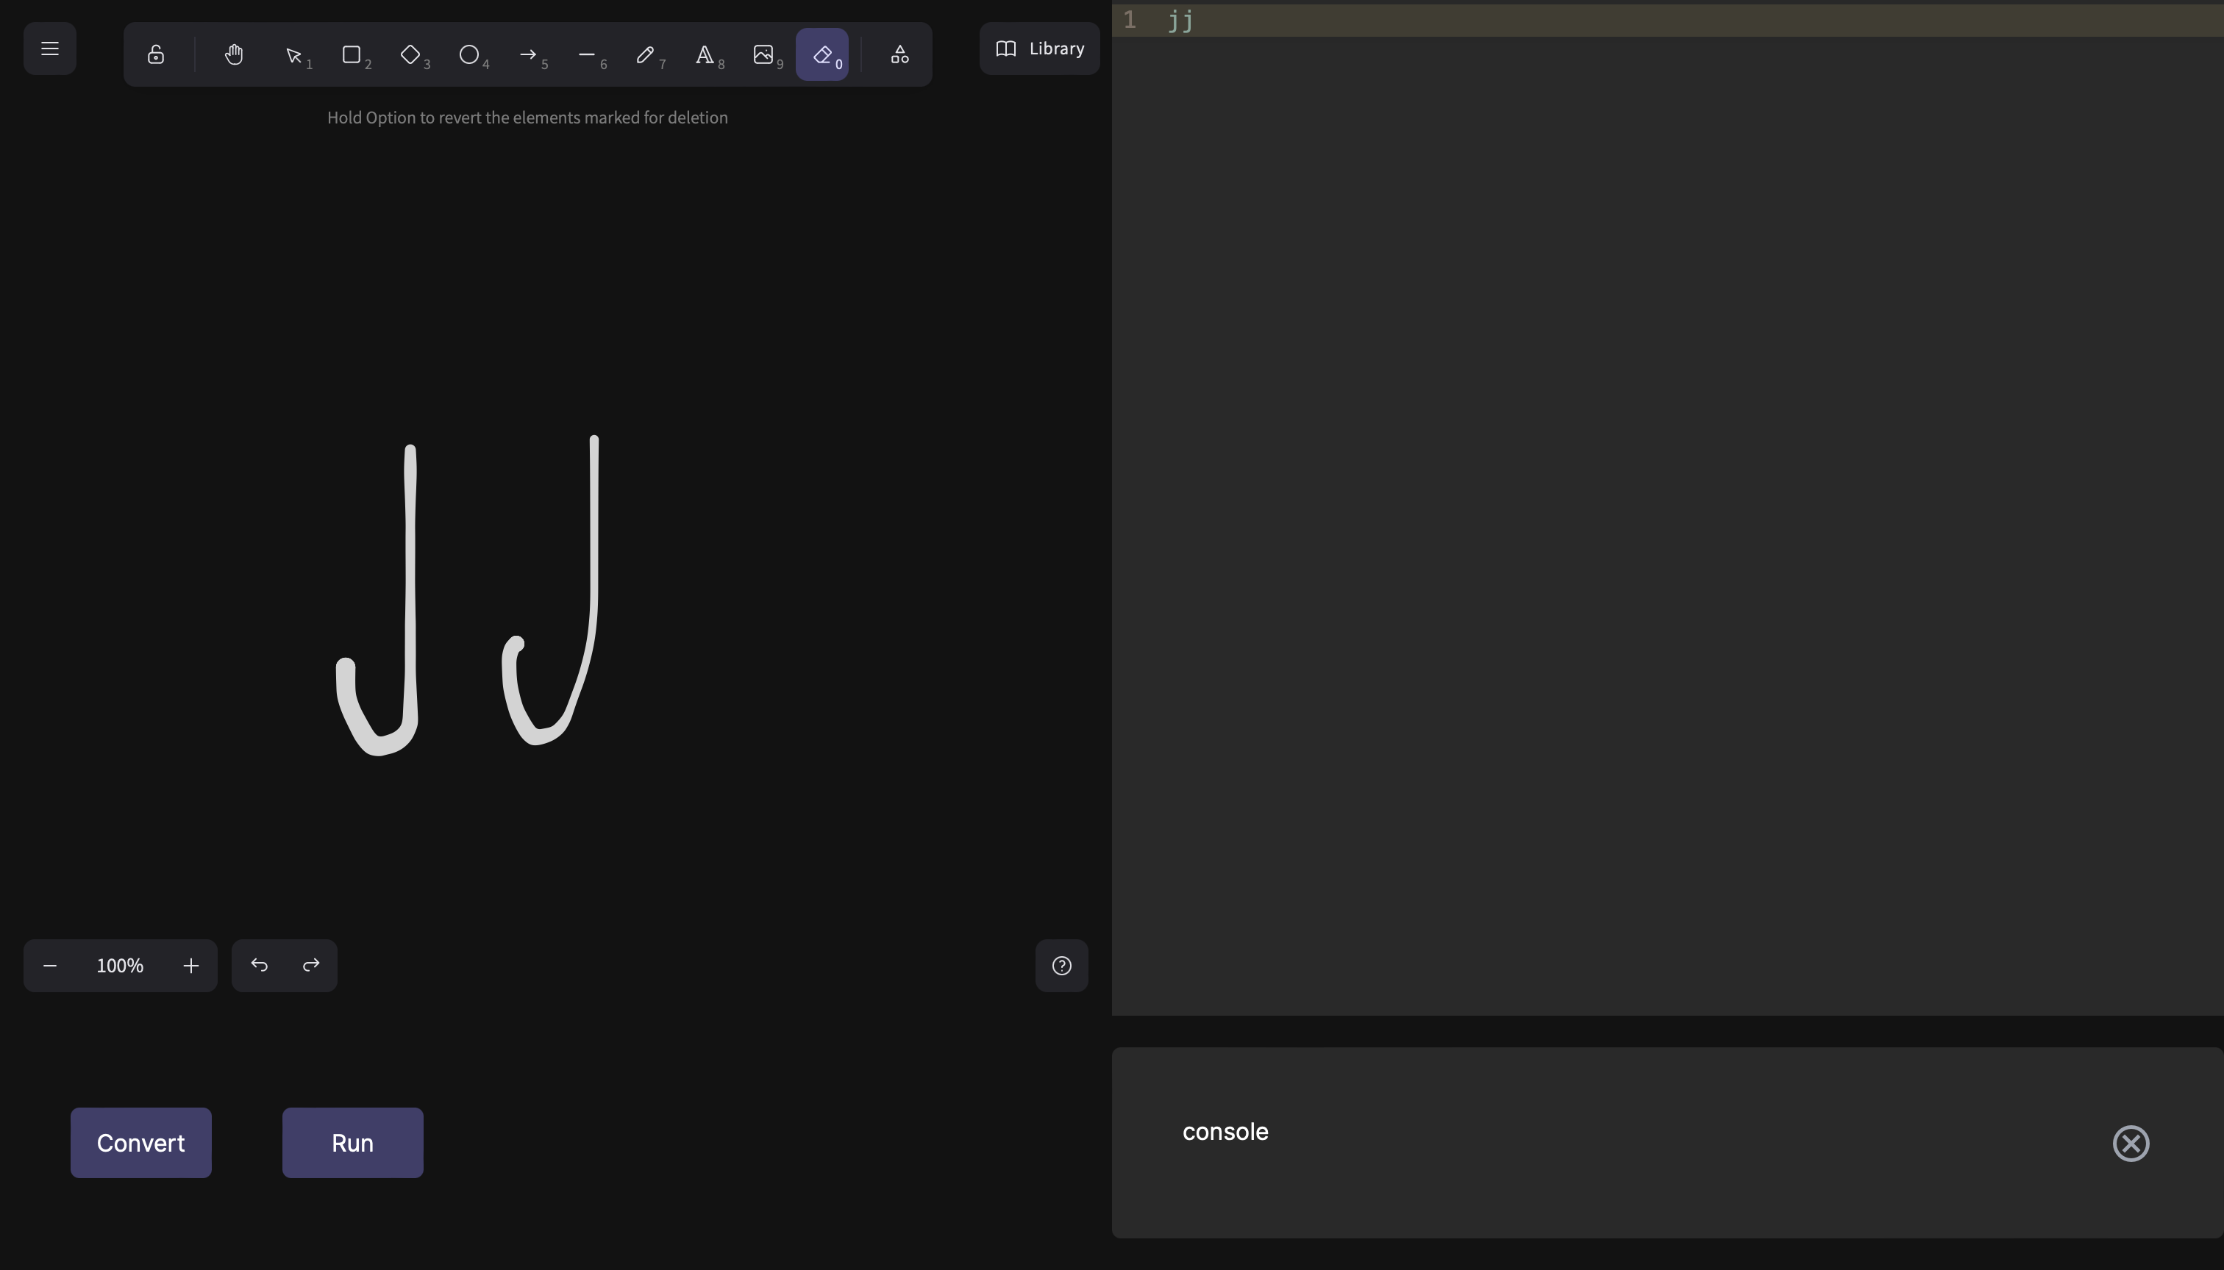Zoom out with the minus button

click(x=50, y=966)
